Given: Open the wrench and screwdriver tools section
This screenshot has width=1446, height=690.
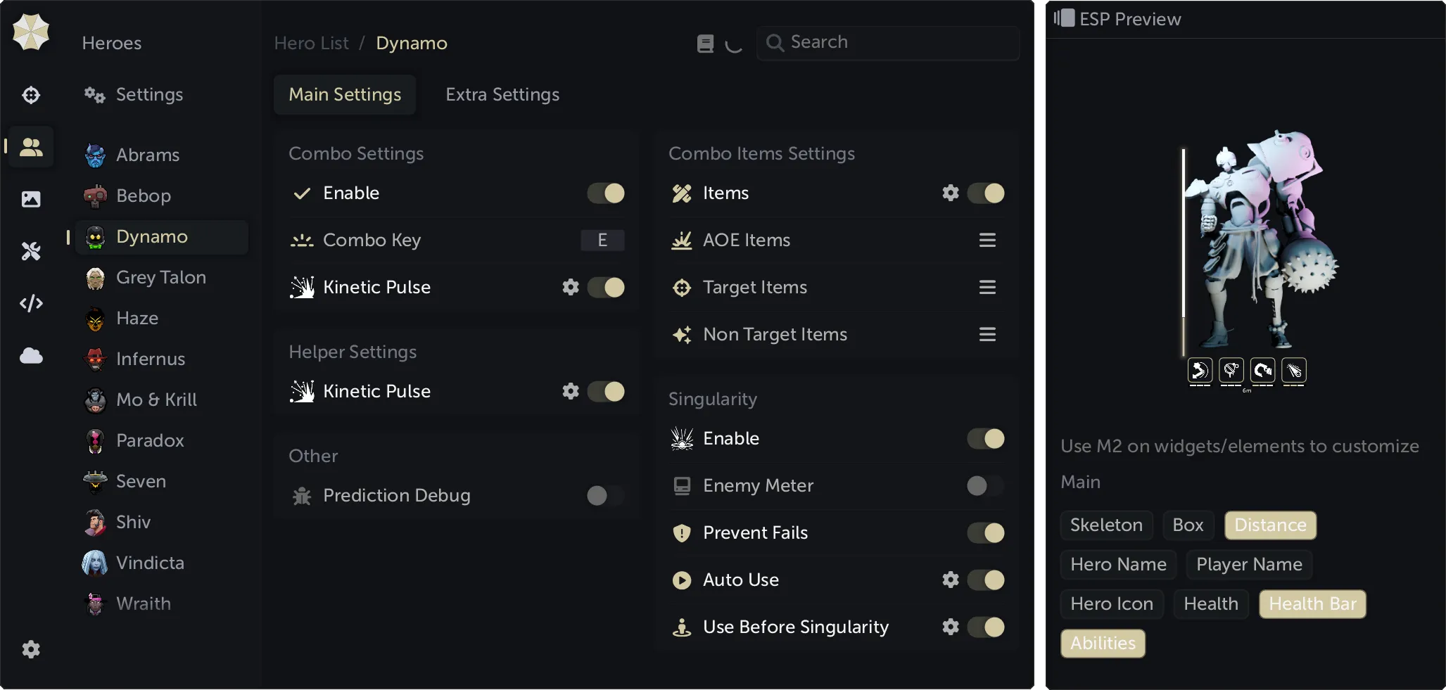Looking at the screenshot, I should coord(31,251).
